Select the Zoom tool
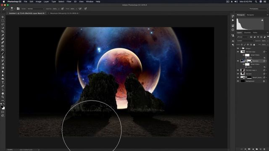This screenshot has height=151, width=269. (x=3, y=97)
